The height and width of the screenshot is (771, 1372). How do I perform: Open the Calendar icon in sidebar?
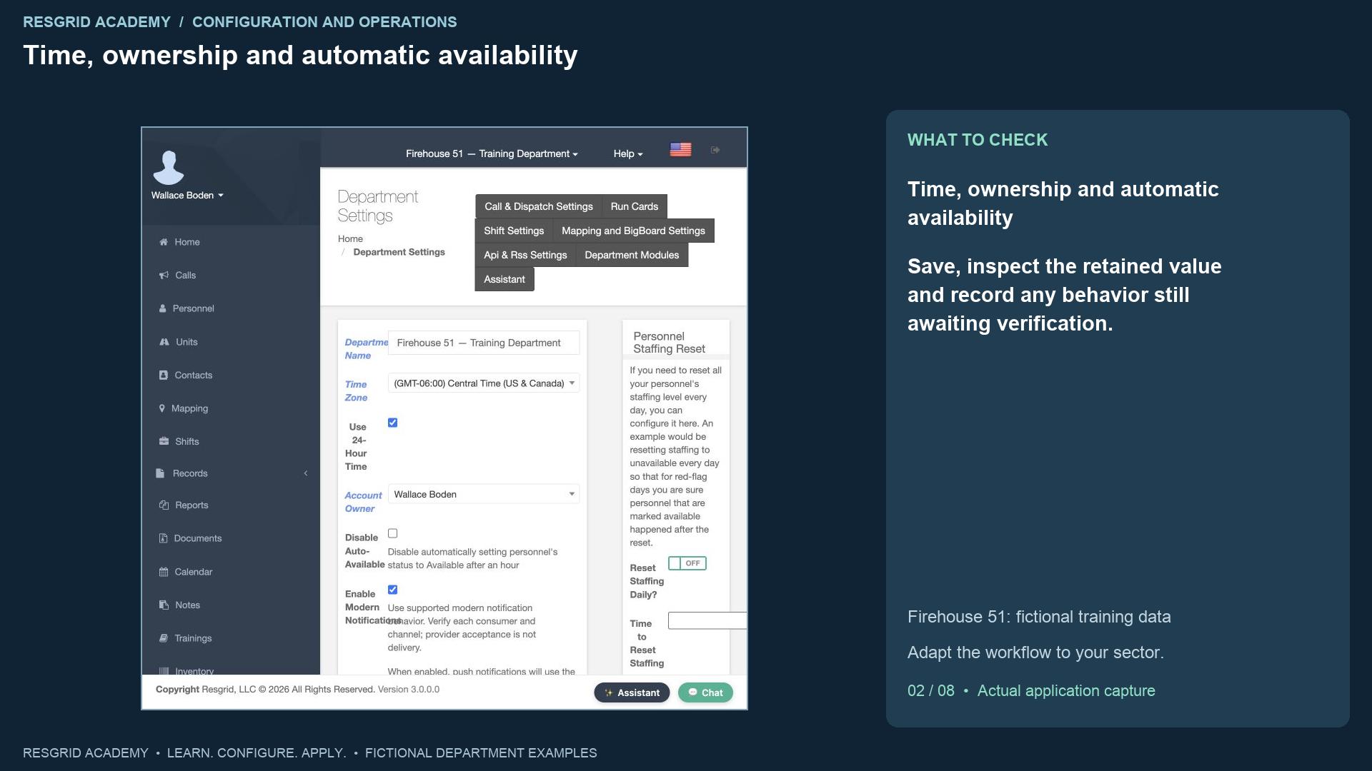click(x=164, y=572)
